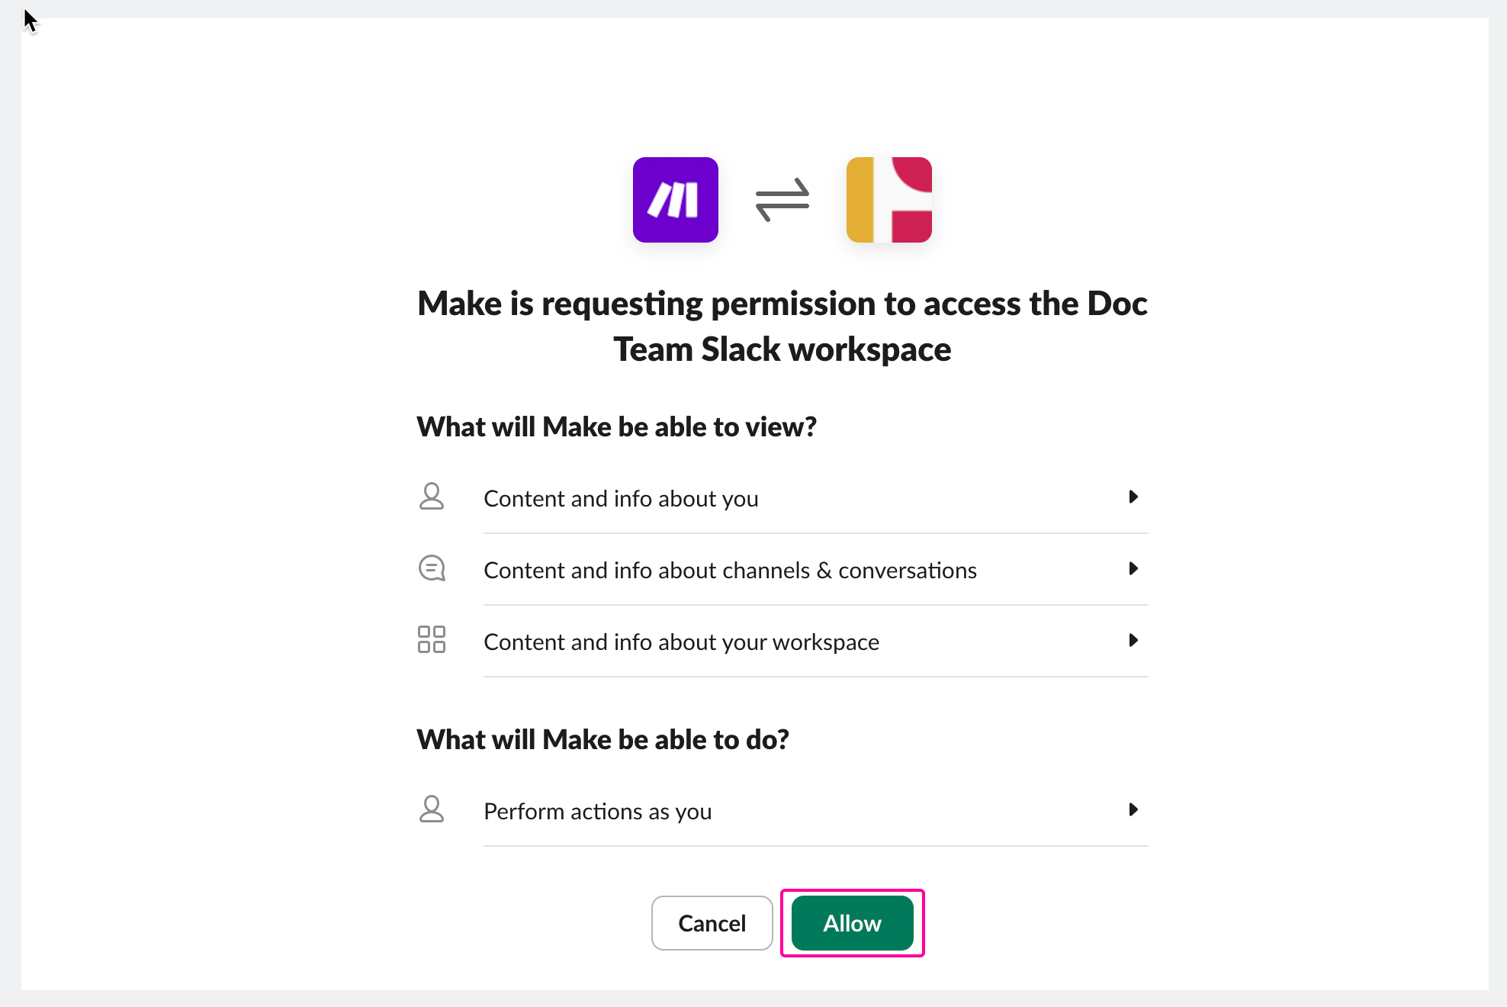Click the person icon beside 'Perform actions as you'
The height and width of the screenshot is (1007, 1507).
point(432,809)
